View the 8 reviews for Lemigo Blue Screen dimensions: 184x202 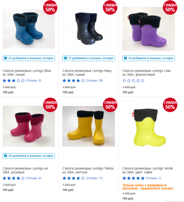[34, 81]
